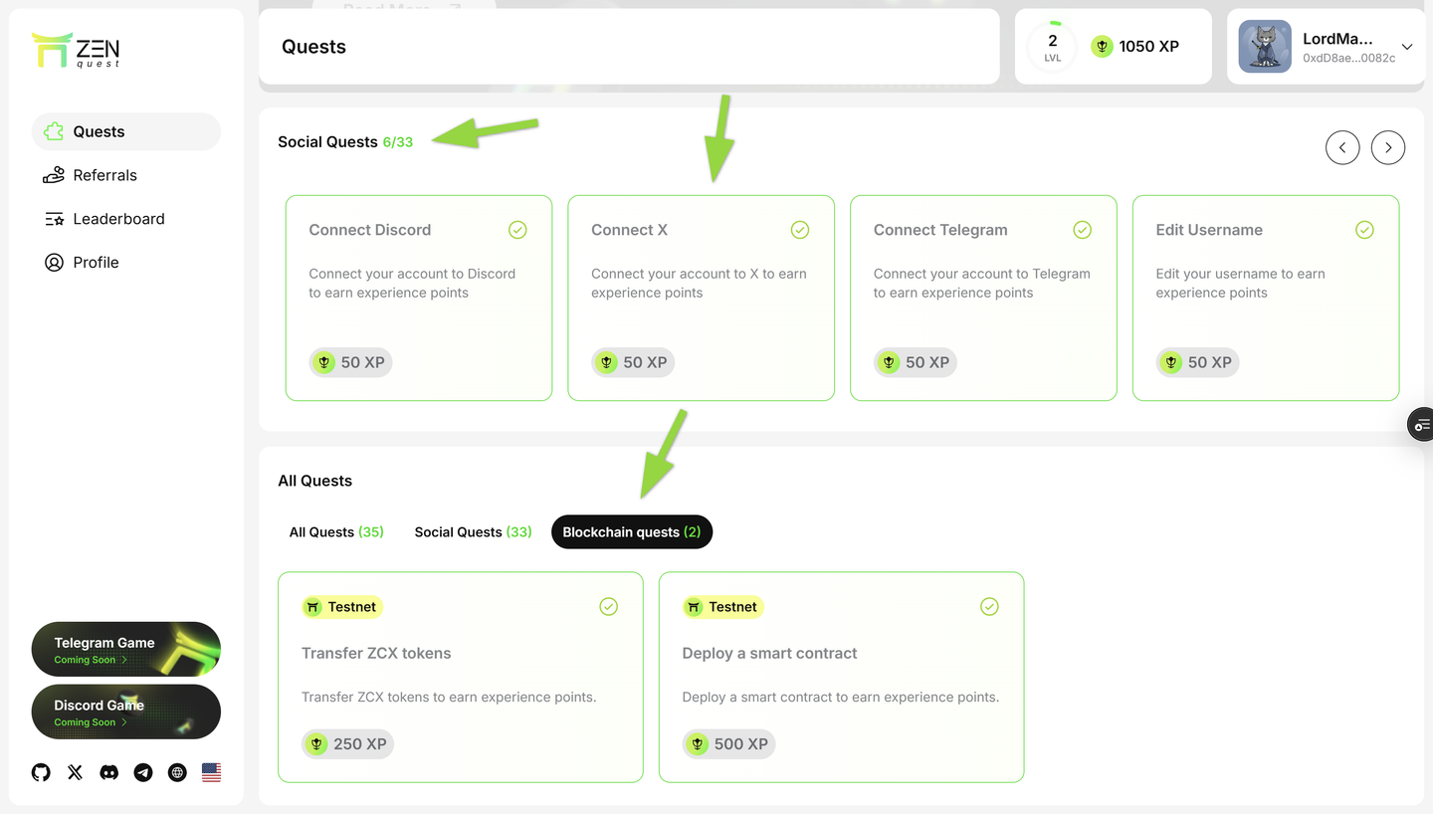The width and height of the screenshot is (1433, 814).
Task: Click the website globe icon at the bottom
Action: point(177,772)
